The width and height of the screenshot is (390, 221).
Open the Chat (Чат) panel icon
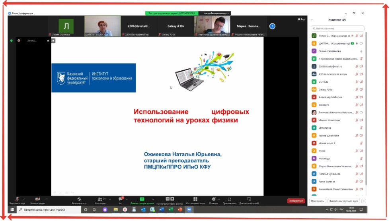point(120,199)
